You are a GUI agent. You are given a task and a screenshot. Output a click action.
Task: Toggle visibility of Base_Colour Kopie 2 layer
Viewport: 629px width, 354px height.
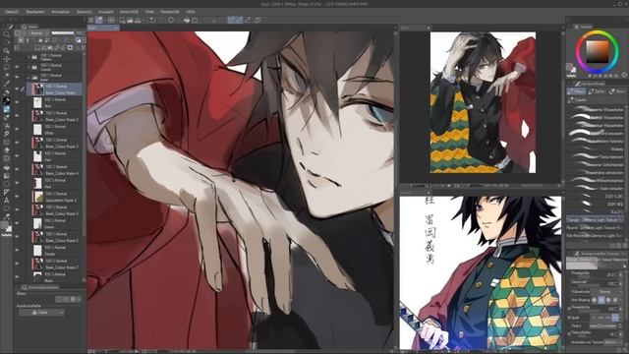pos(17,116)
